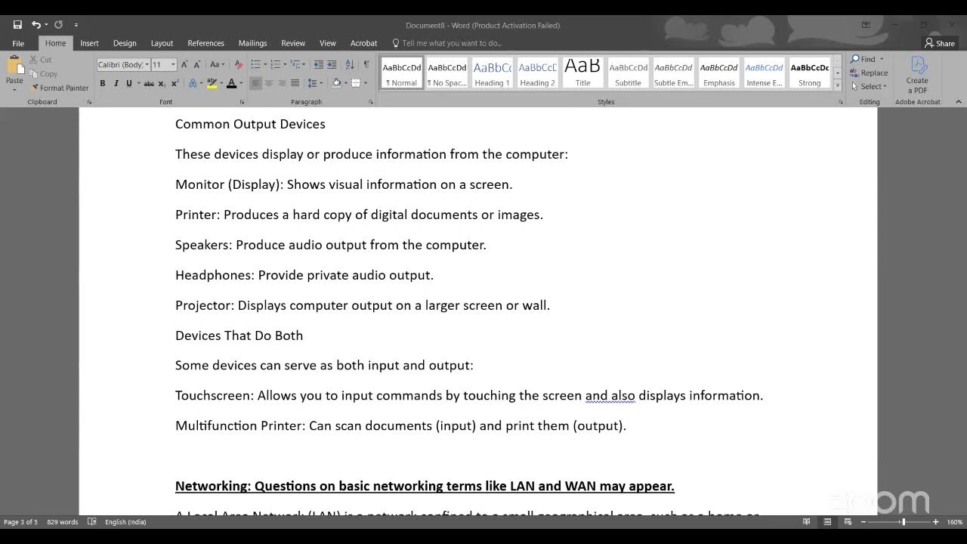Expand the Styles gallery with More arrow
967x544 pixels.
837,84
